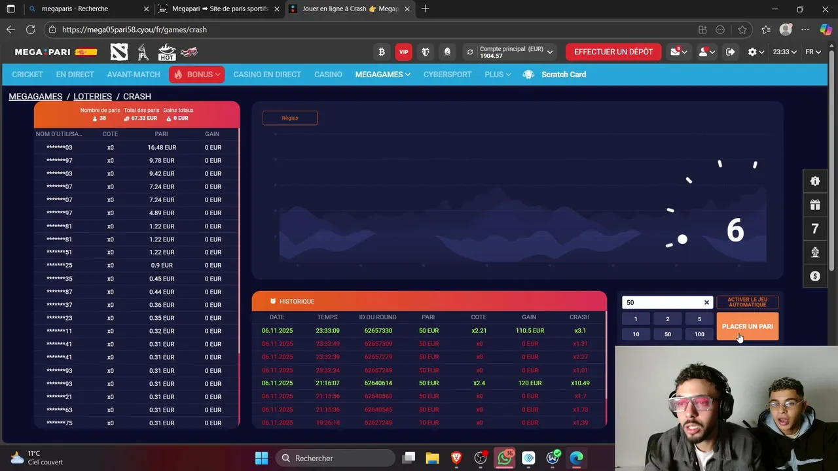Click the Scratch Card robot icon
The height and width of the screenshot is (471, 838).
pos(528,75)
